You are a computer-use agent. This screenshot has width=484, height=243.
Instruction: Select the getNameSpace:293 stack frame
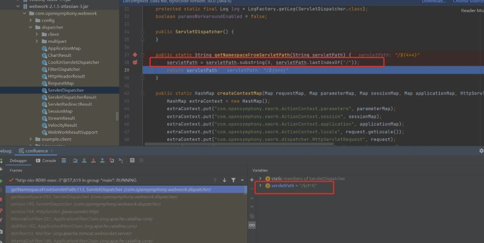pos(50,196)
